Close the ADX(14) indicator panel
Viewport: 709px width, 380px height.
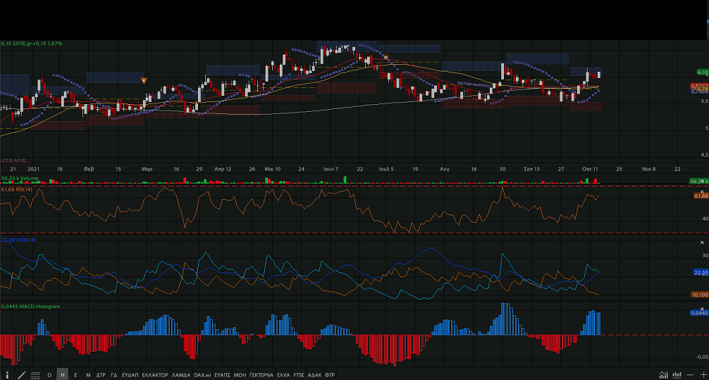[x=702, y=243]
